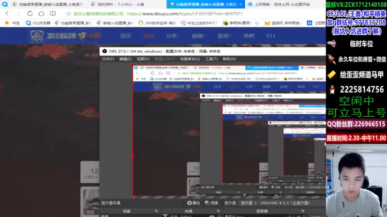Open the 半生出走的MP3下 bookmark
The width and height of the screenshot is (387, 217).
pyautogui.click(x=199, y=23)
